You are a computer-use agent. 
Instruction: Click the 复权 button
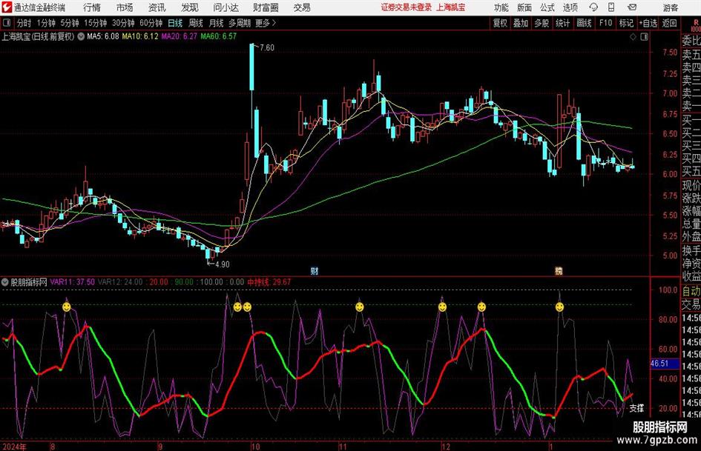pos(500,23)
